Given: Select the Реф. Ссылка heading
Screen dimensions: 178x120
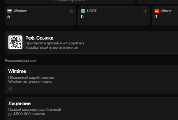Looking at the screenshot, I should click(x=39, y=38).
